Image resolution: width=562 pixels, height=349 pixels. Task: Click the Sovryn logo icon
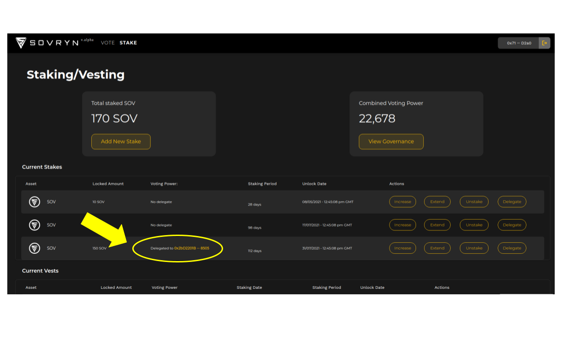[21, 43]
